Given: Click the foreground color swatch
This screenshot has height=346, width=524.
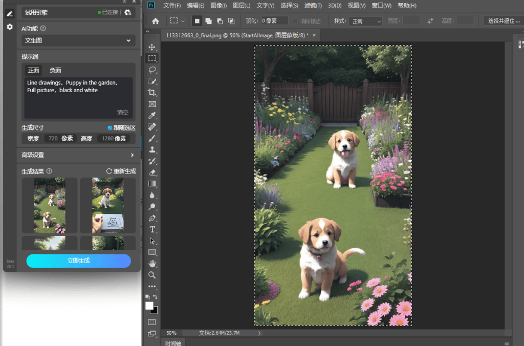Looking at the screenshot, I should (x=149, y=306).
